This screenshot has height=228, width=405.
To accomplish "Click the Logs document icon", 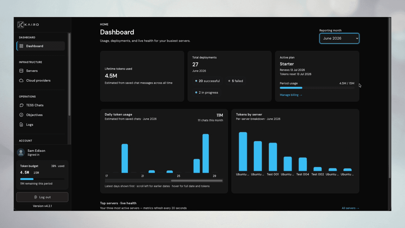I will coord(21,125).
